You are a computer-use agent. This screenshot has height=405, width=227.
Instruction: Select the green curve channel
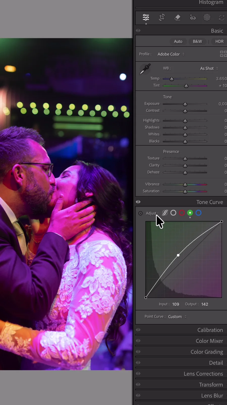190,213
